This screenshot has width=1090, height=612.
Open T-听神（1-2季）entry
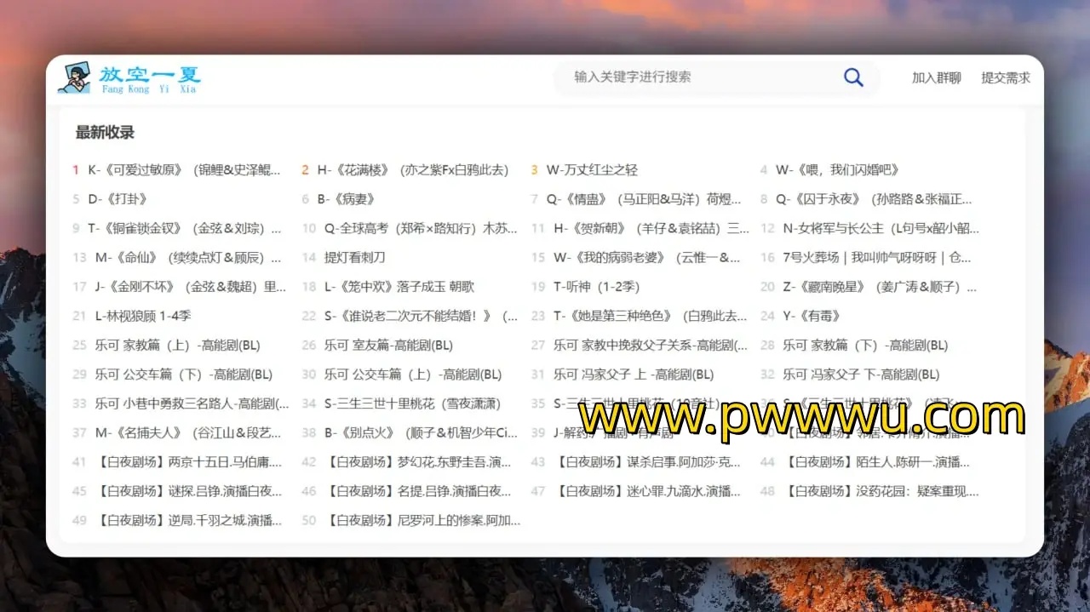(x=596, y=287)
